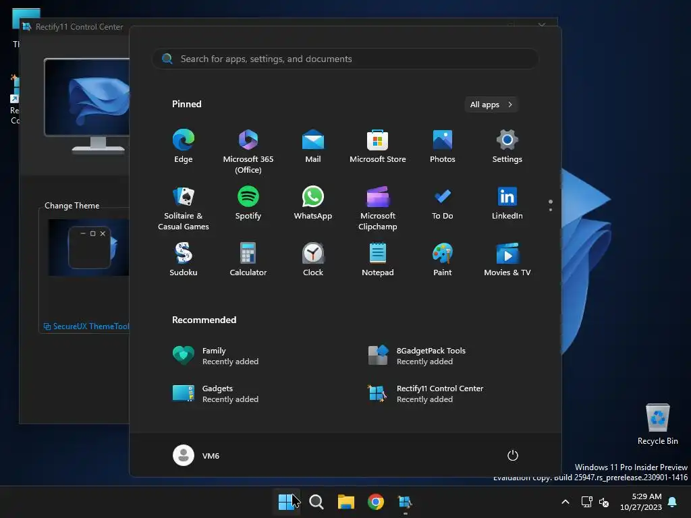
Task: Click the power button in Start menu
Action: pyautogui.click(x=513, y=455)
